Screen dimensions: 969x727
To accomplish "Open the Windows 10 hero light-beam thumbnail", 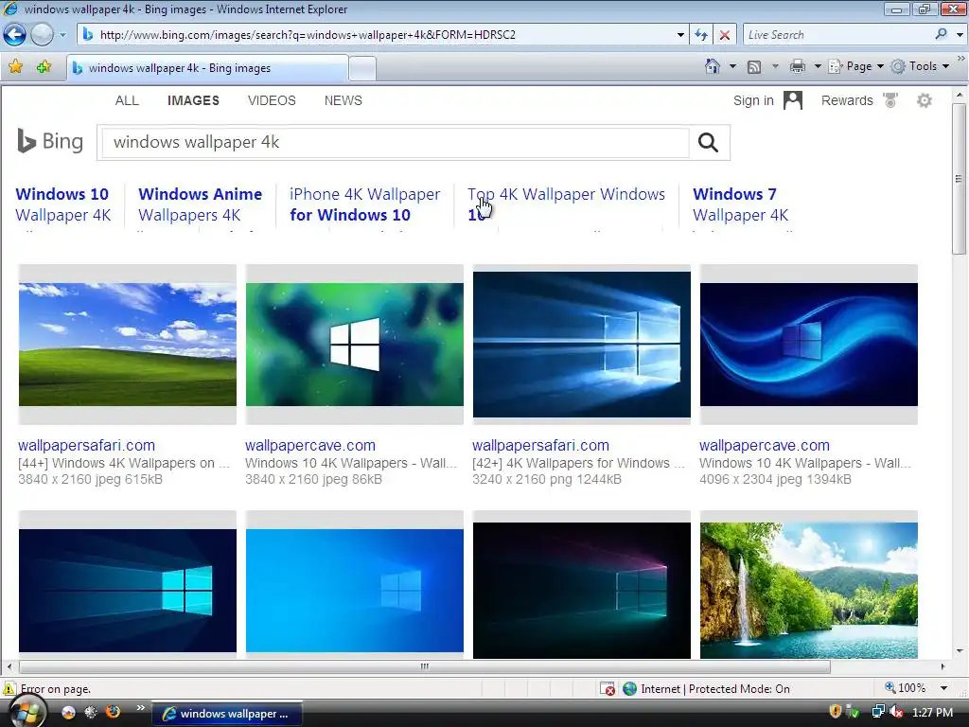I will point(582,345).
